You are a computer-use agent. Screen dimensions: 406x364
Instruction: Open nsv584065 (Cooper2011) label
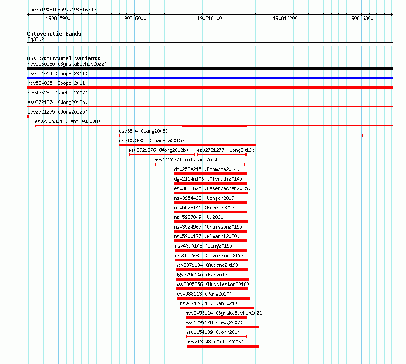(x=57, y=83)
